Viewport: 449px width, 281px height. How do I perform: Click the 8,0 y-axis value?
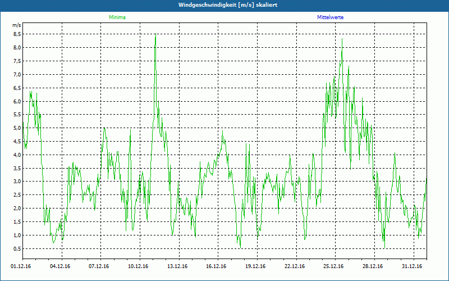coord(17,48)
